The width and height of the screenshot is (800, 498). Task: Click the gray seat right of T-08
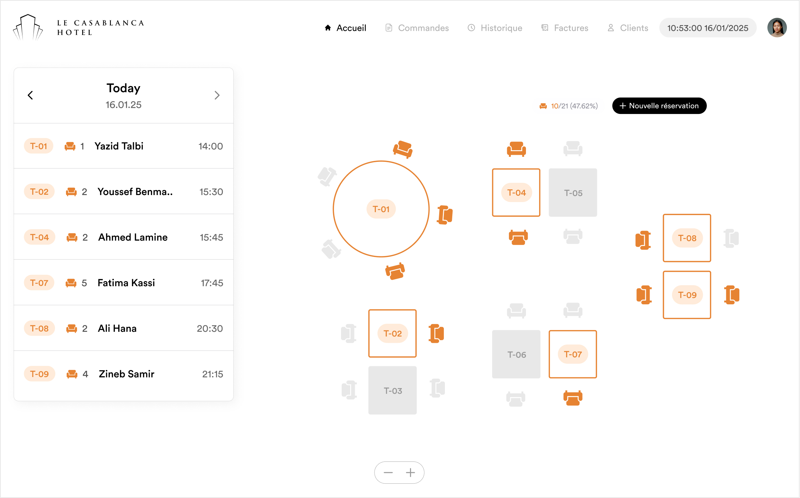point(731,238)
